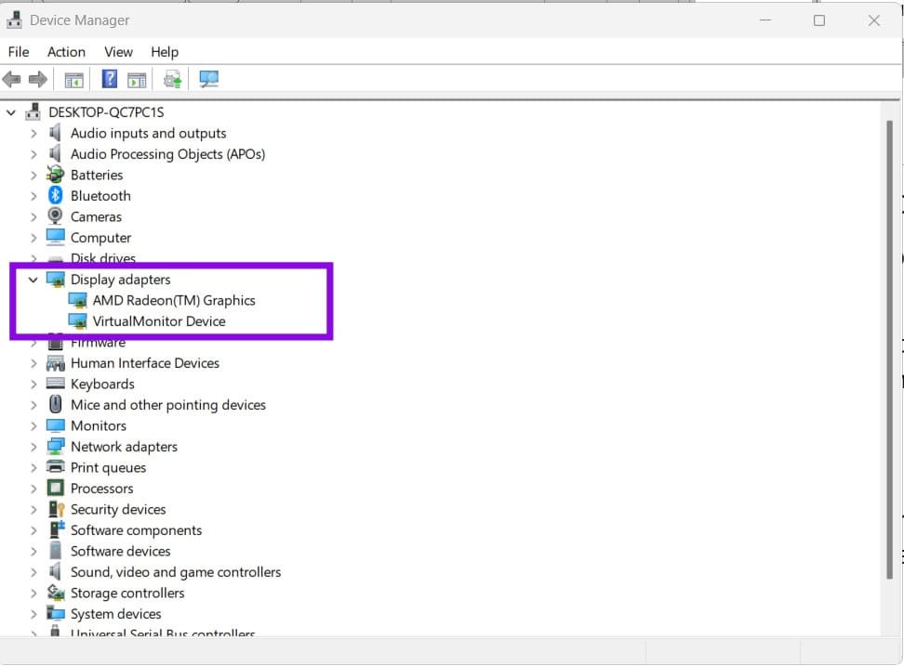The width and height of the screenshot is (904, 666).
Task: Open the Help toolbar icon
Action: click(x=110, y=79)
